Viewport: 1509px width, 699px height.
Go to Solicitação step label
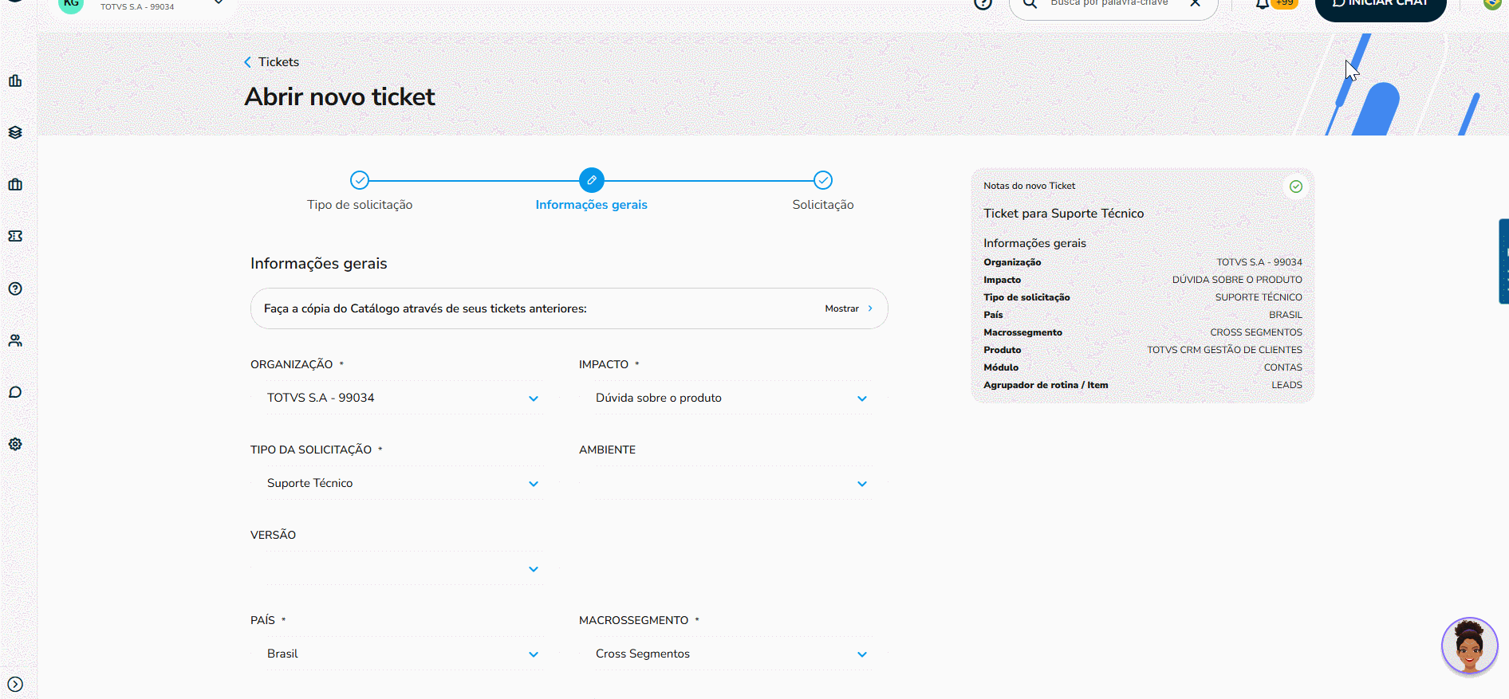click(x=823, y=205)
